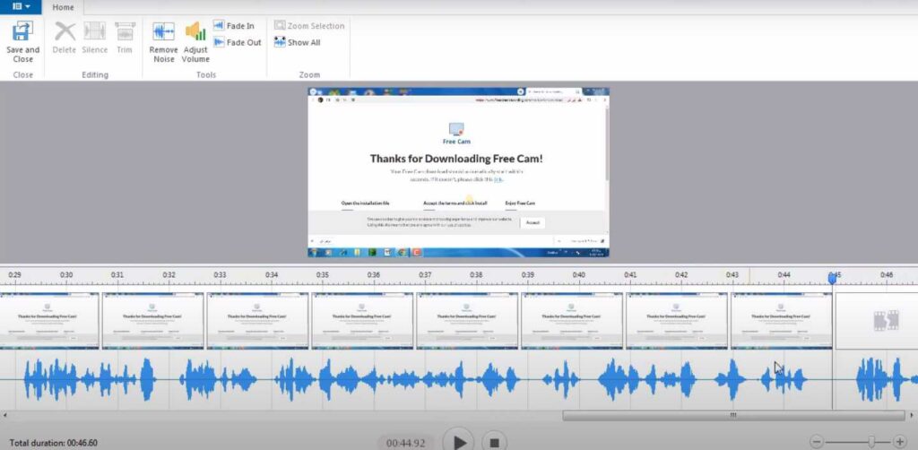The height and width of the screenshot is (450, 918).
Task: Click the Delete tool icon
Action: (x=65, y=31)
